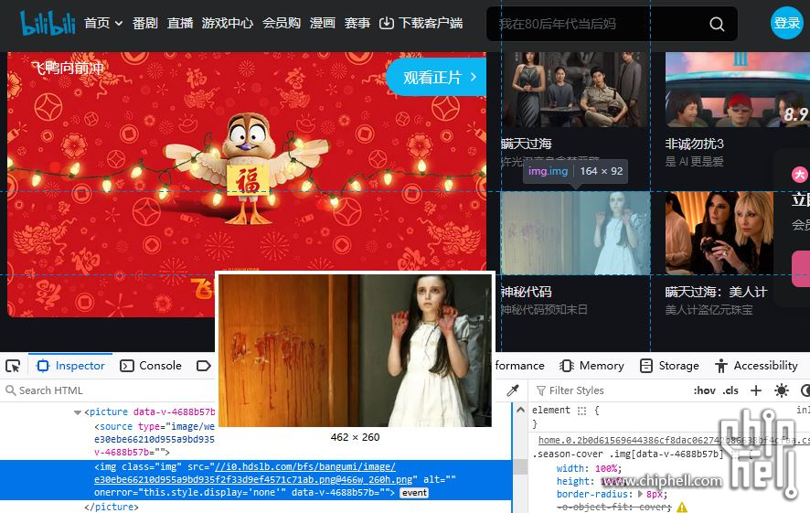This screenshot has height=513, width=810.
Task: Focus Search HTML field
Action: coord(109,390)
